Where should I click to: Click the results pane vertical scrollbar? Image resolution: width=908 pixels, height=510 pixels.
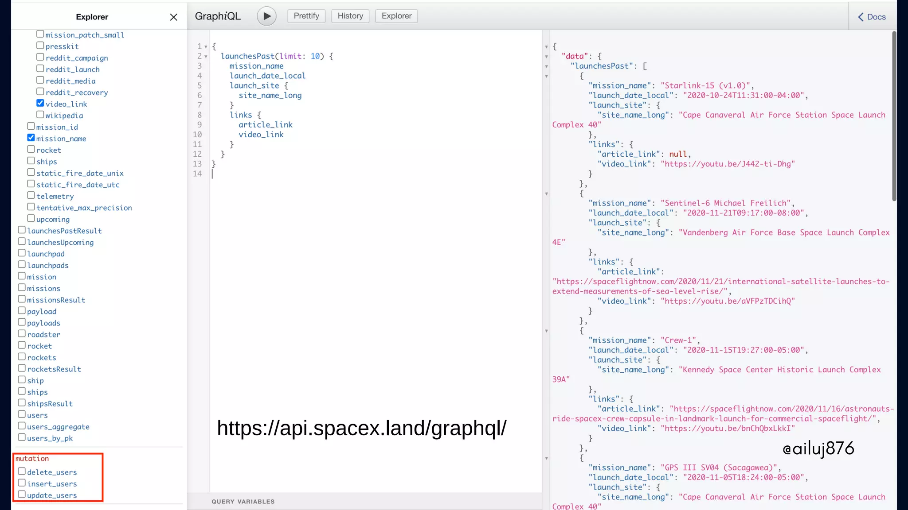(894, 116)
